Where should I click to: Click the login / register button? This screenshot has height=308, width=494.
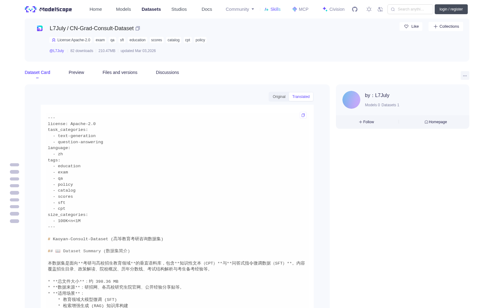tap(451, 9)
